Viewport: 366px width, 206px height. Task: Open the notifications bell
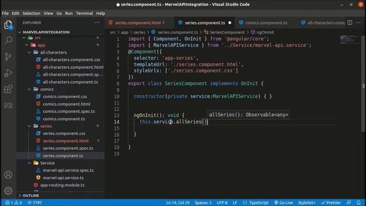click(x=359, y=203)
